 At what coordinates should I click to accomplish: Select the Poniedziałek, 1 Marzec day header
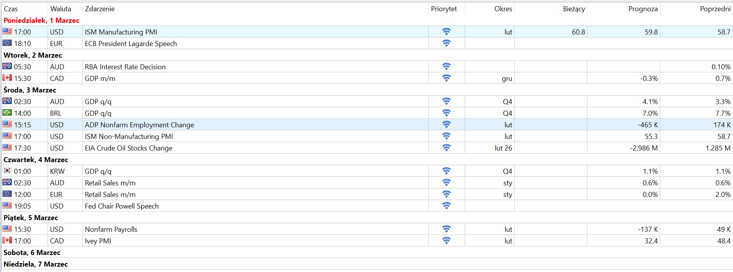pyautogui.click(x=41, y=20)
